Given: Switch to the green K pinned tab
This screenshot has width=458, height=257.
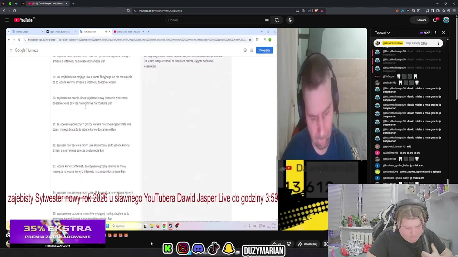Looking at the screenshot, I should click(x=10, y=4).
